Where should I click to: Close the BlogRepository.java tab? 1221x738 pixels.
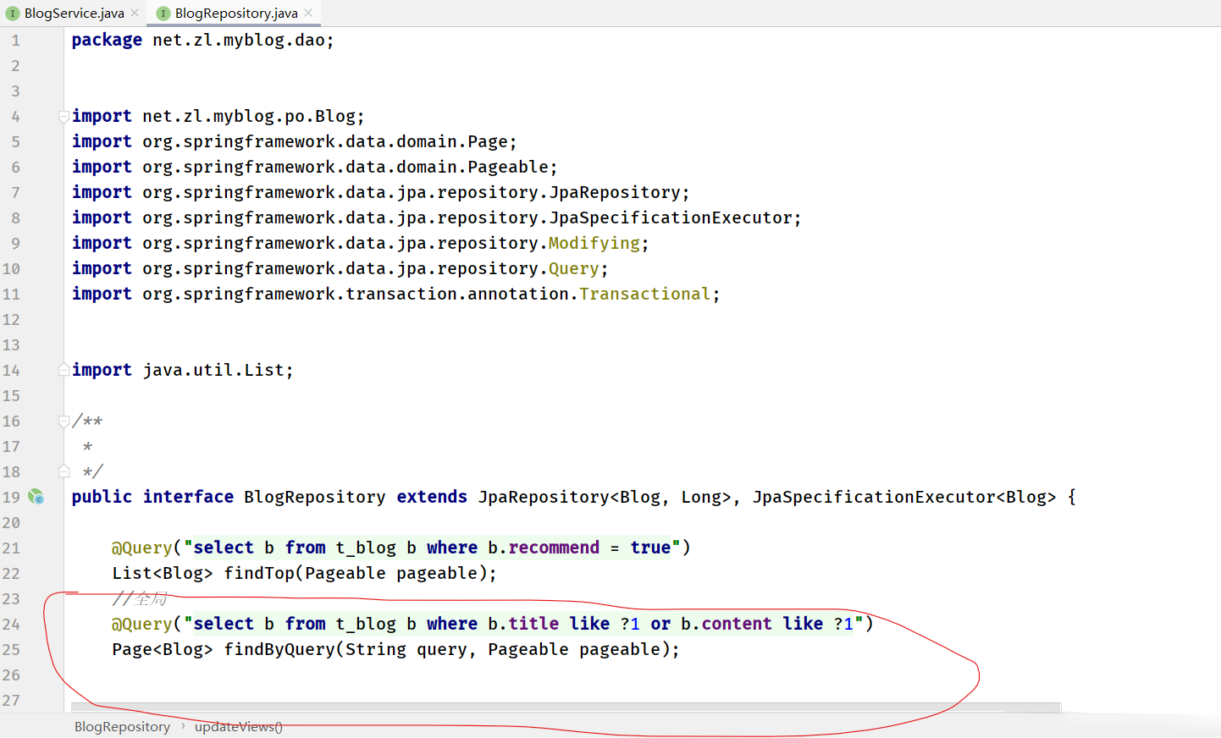click(308, 14)
